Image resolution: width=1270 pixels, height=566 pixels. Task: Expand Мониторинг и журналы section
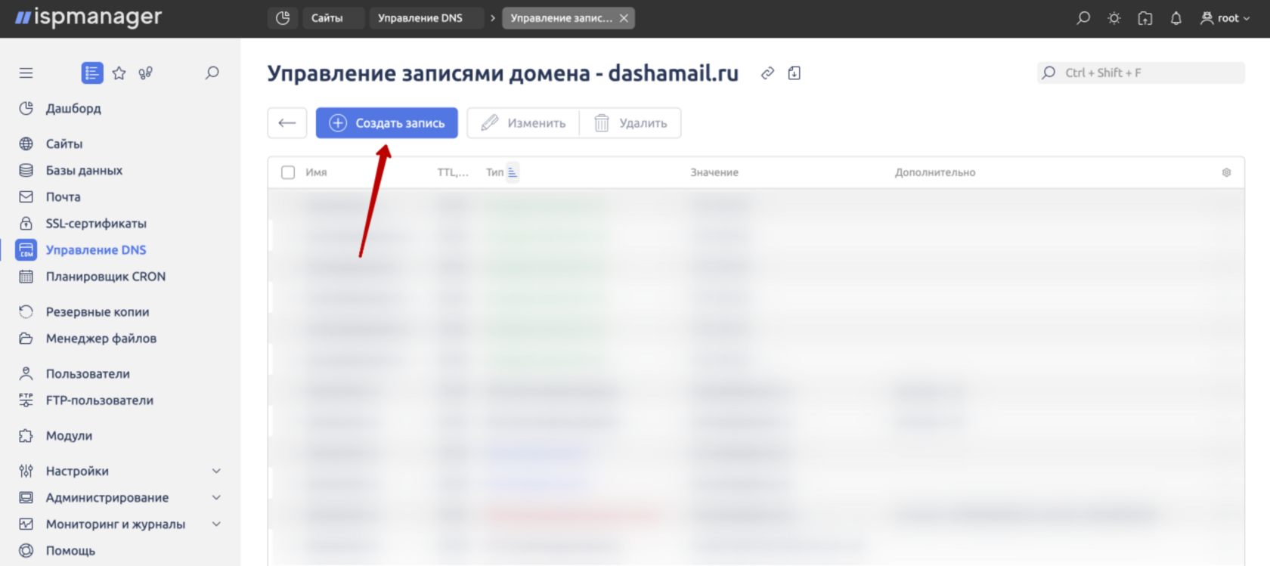coord(216,524)
